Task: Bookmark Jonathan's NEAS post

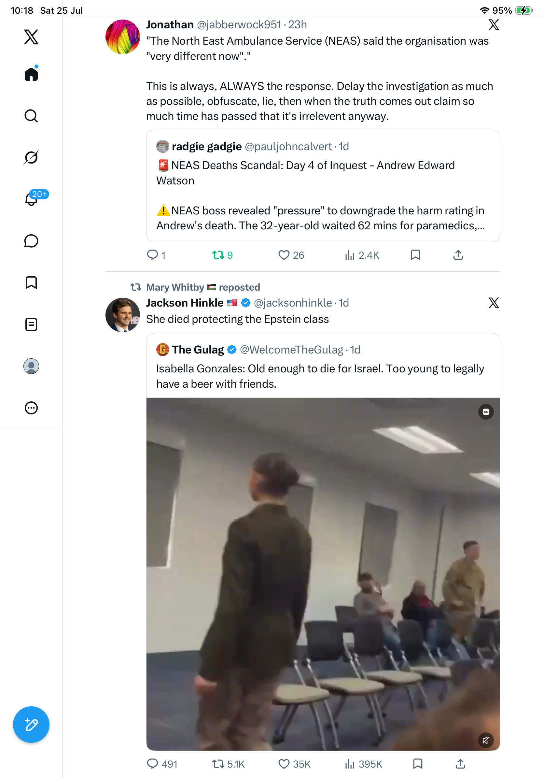Action: [415, 255]
